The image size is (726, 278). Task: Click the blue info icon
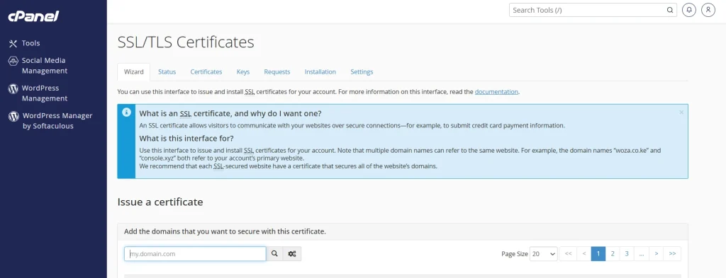click(126, 112)
